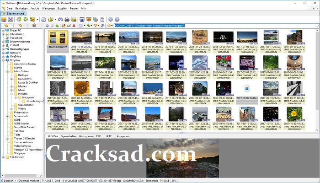Click the green tag icon

click(x=88, y=26)
